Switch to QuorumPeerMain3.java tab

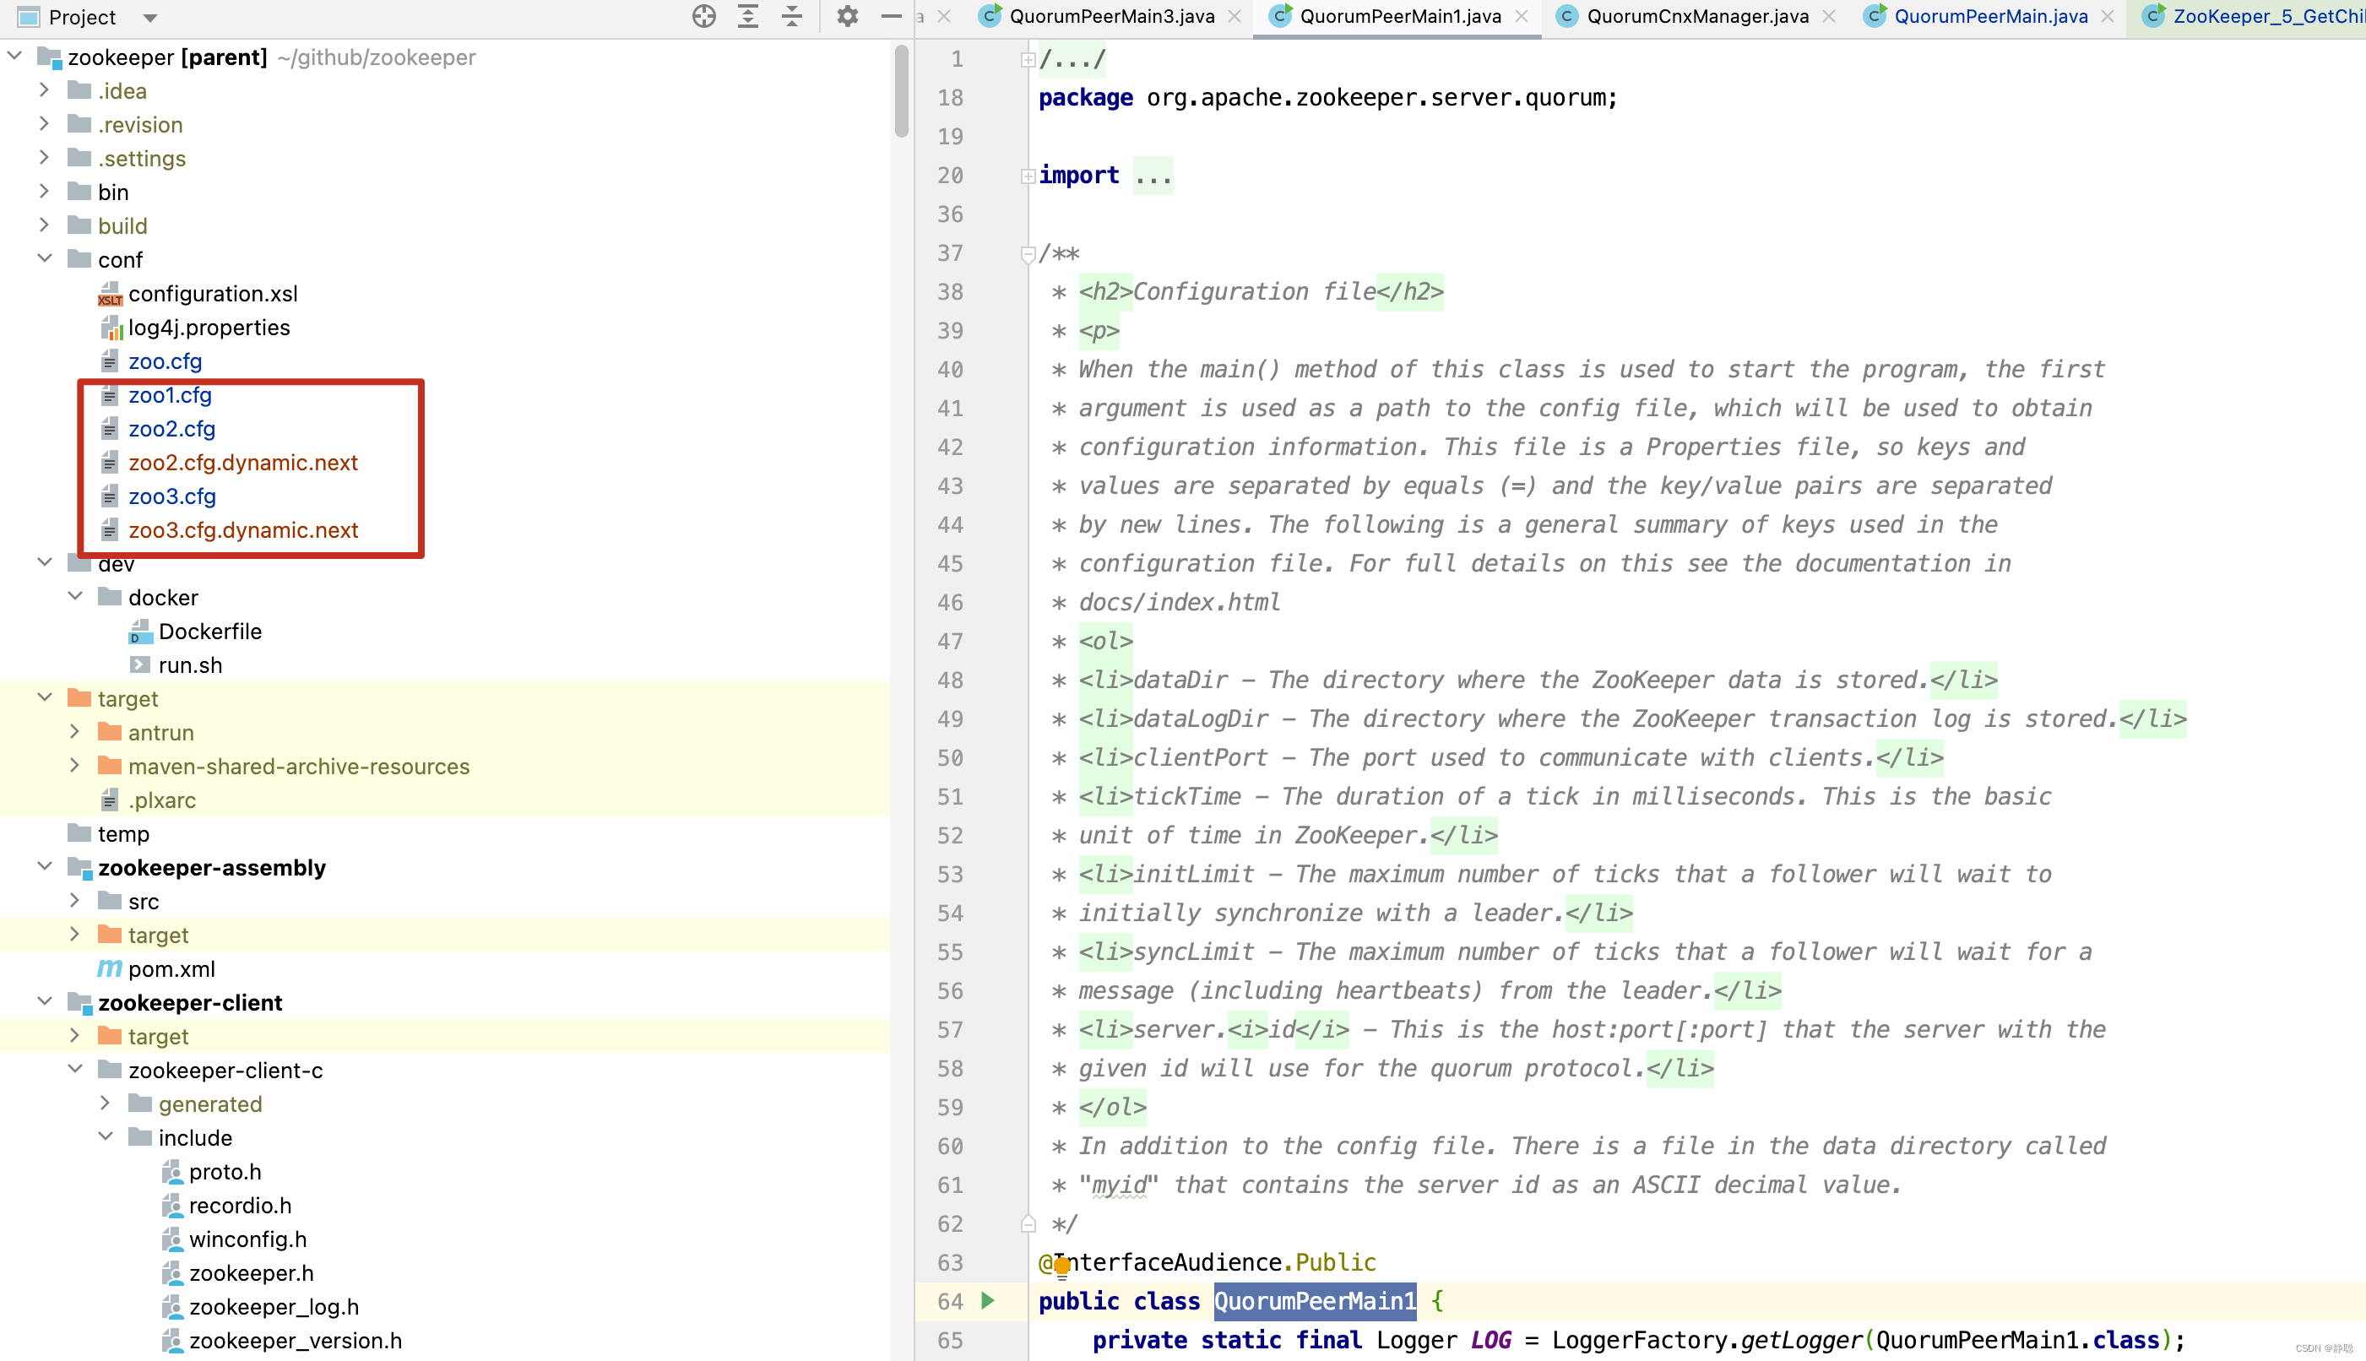(x=1111, y=17)
